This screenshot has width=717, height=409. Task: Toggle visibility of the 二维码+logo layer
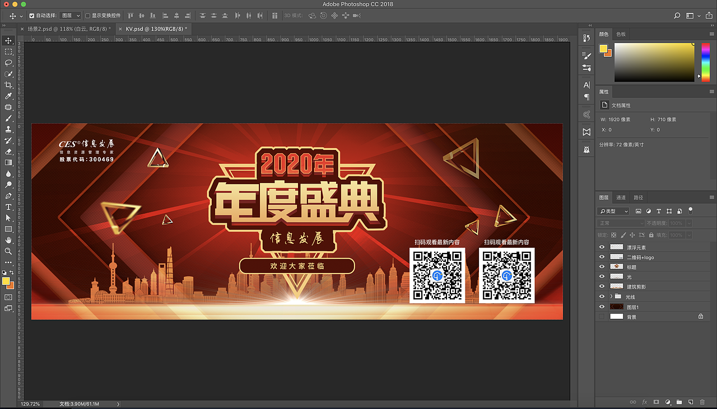coord(602,257)
